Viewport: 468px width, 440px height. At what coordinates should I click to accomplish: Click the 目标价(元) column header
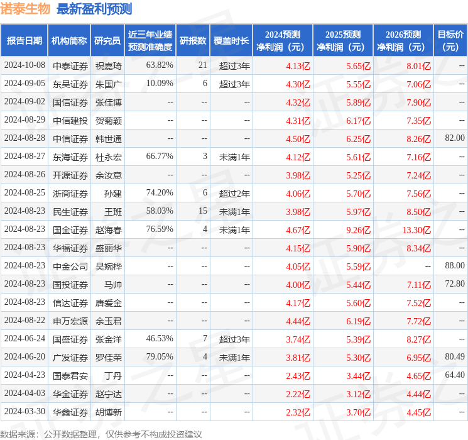point(450,41)
